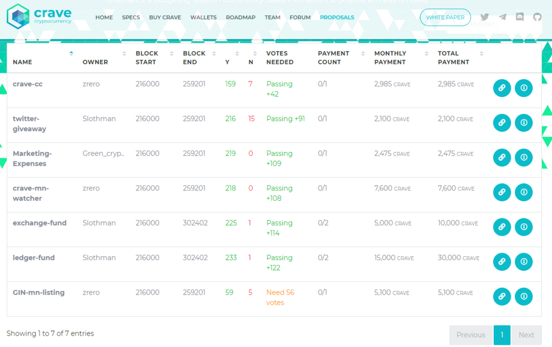552x347 pixels.
Task: Click the 'Passing +91' status text
Action: 286,119
